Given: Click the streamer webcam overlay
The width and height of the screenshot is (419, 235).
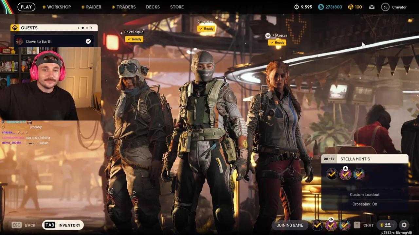Looking at the screenshot, I should point(51,84).
